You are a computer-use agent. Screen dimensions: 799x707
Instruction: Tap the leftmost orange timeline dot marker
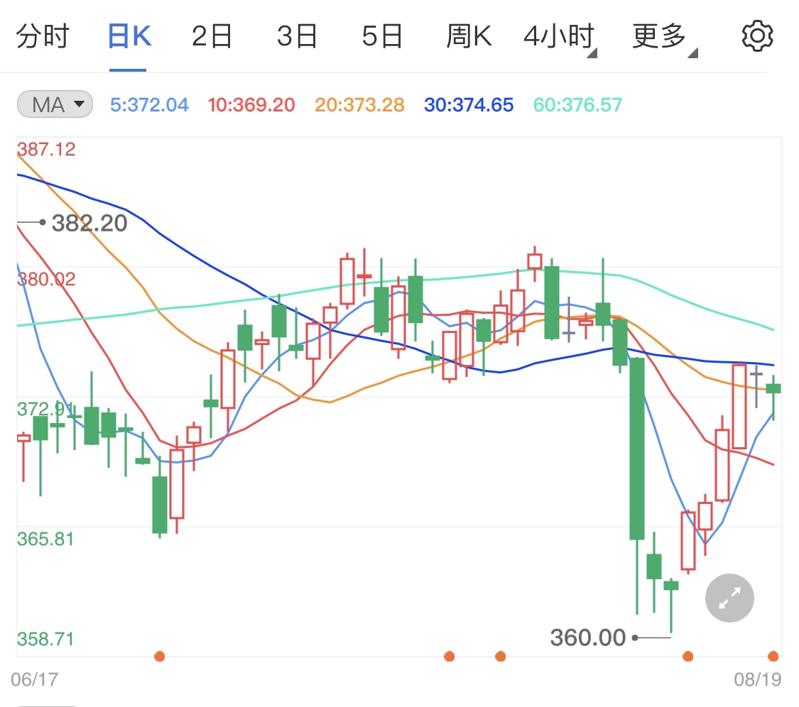(x=159, y=657)
